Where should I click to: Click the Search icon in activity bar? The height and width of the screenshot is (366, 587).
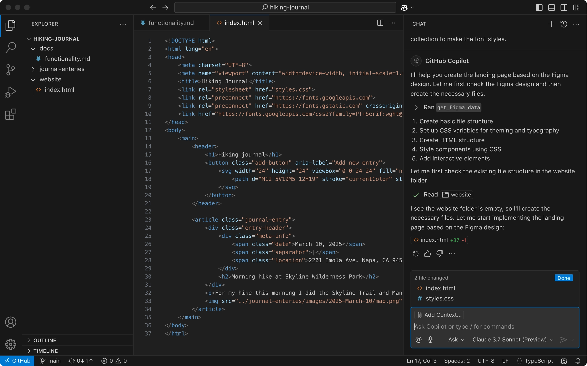pos(10,47)
